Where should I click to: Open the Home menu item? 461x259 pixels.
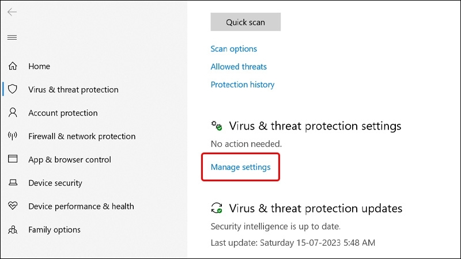[x=39, y=66]
